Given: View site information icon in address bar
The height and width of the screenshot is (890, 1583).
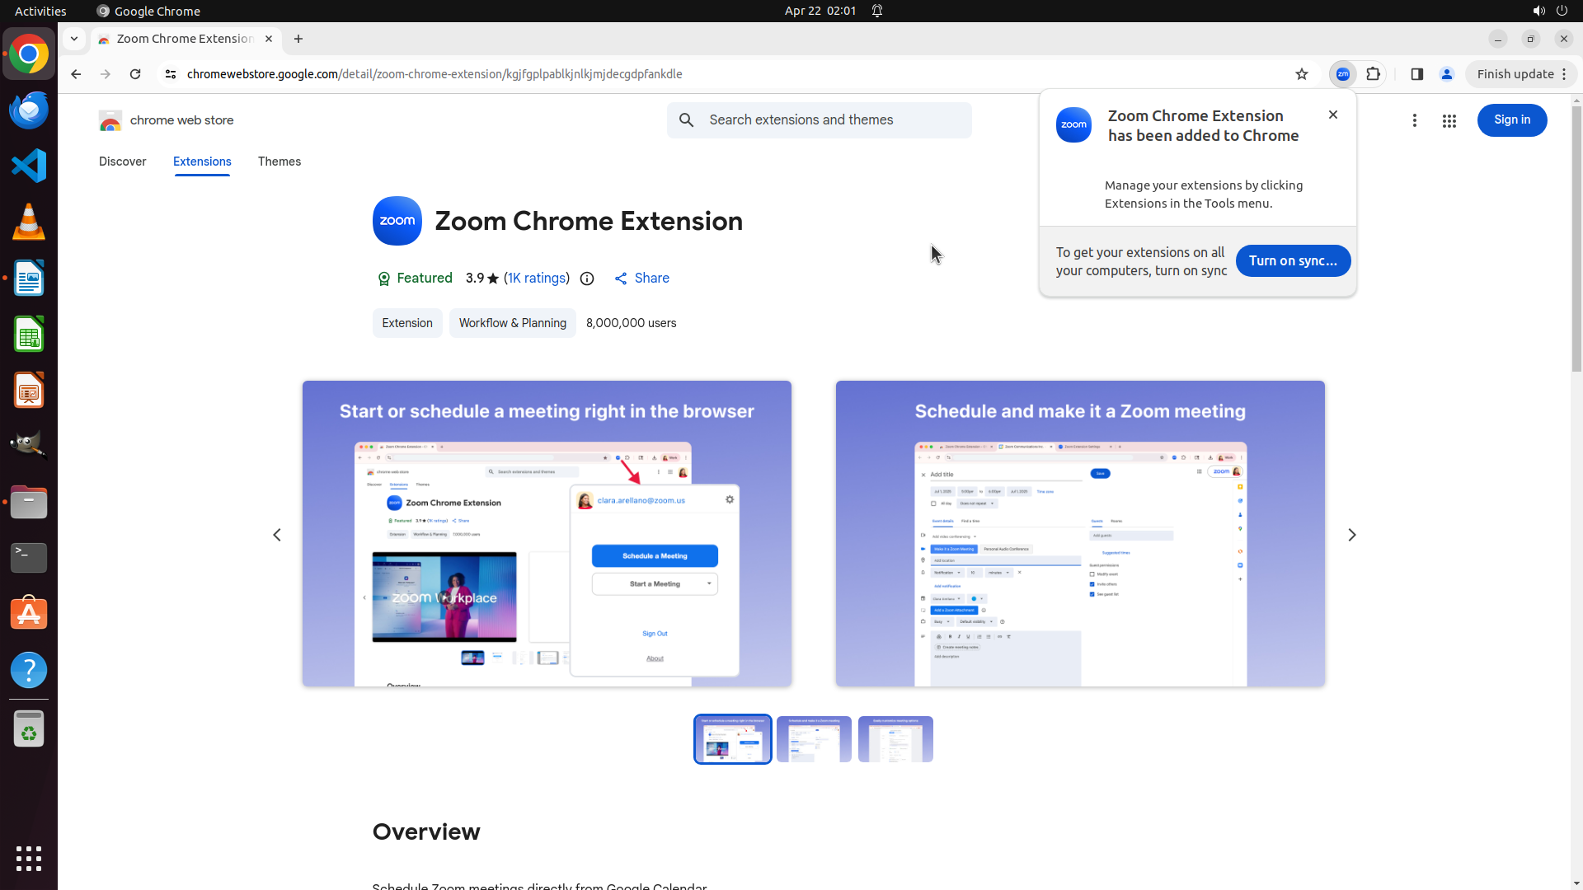Looking at the screenshot, I should [171, 74].
